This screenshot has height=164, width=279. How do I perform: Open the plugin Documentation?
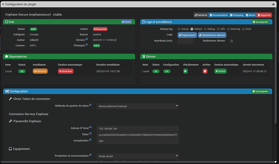(219, 15)
